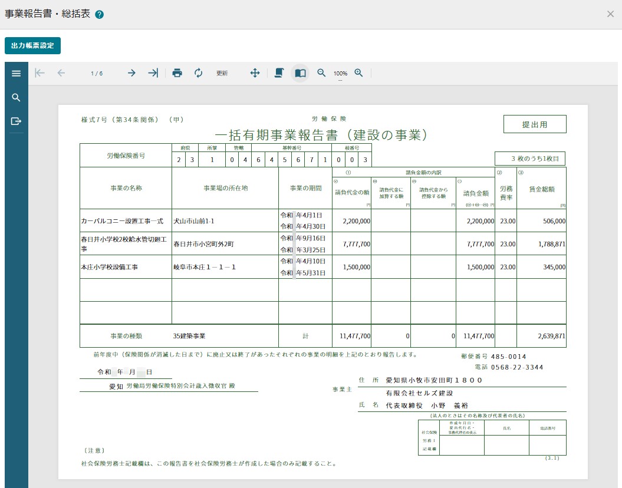622x488 pixels.
Task: Click the 事業の期間 column header
Action: click(x=305, y=188)
